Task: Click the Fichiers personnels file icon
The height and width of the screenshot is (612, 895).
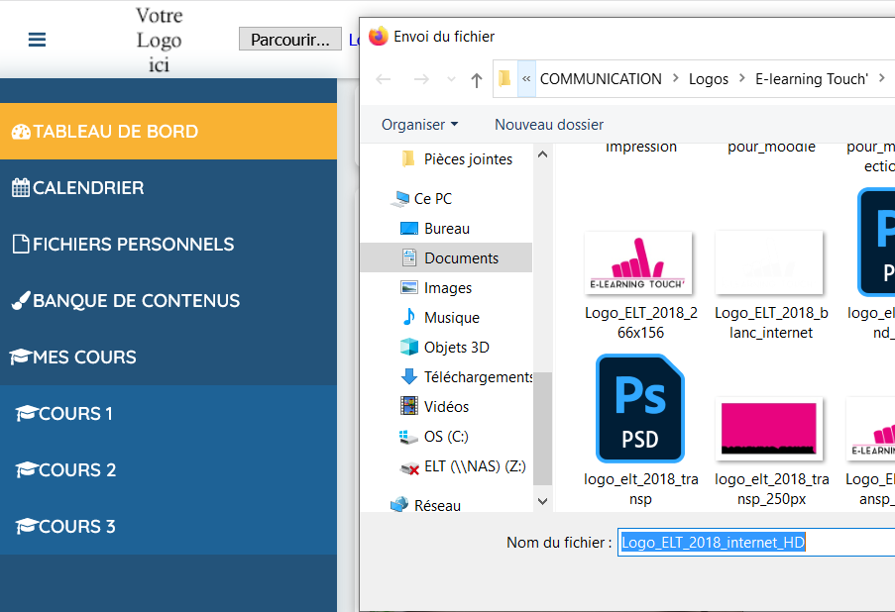Action: tap(21, 245)
